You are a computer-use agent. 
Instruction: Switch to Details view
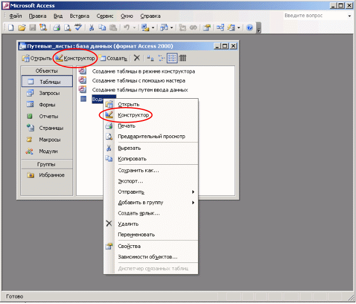pos(182,58)
